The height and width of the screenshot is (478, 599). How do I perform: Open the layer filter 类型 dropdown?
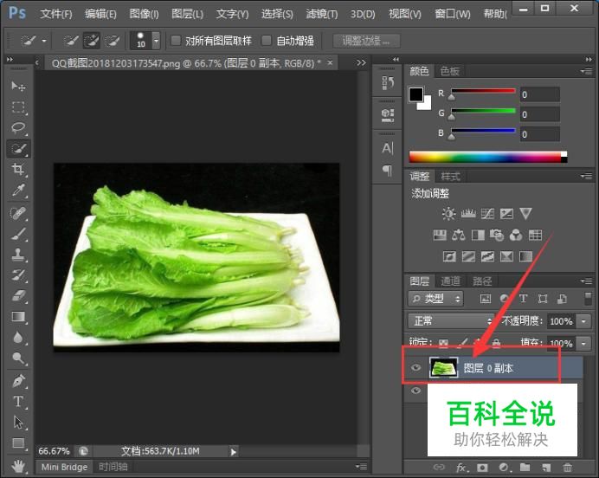(x=435, y=299)
